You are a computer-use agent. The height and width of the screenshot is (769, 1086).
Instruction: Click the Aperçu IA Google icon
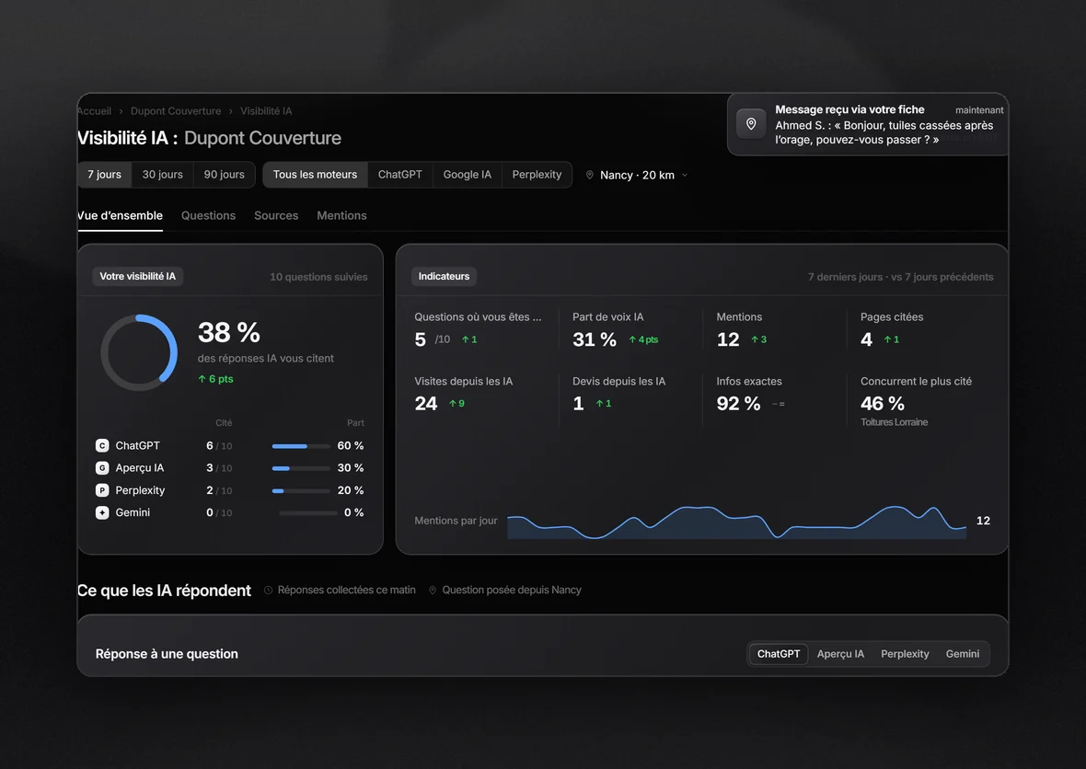(102, 468)
